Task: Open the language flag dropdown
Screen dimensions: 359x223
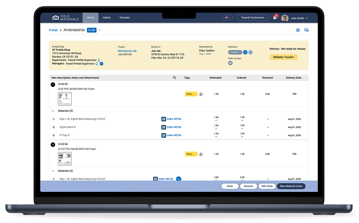Action: coord(228,18)
